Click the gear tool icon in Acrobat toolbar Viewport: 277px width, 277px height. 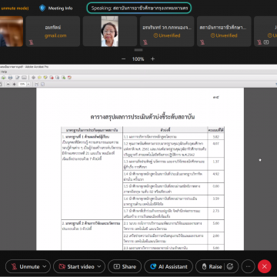click(x=33, y=77)
